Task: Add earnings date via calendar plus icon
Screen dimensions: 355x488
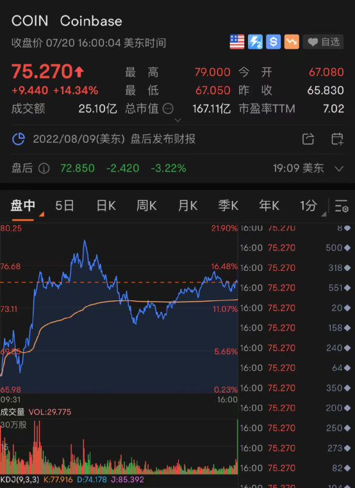Action: click(x=337, y=139)
